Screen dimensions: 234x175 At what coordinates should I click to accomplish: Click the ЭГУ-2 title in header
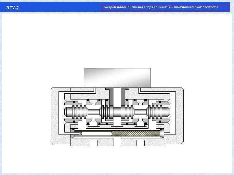pyautogui.click(x=13, y=8)
